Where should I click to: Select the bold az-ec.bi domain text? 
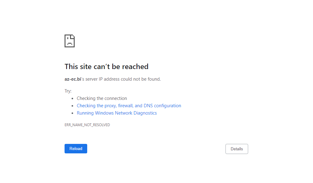click(73, 79)
